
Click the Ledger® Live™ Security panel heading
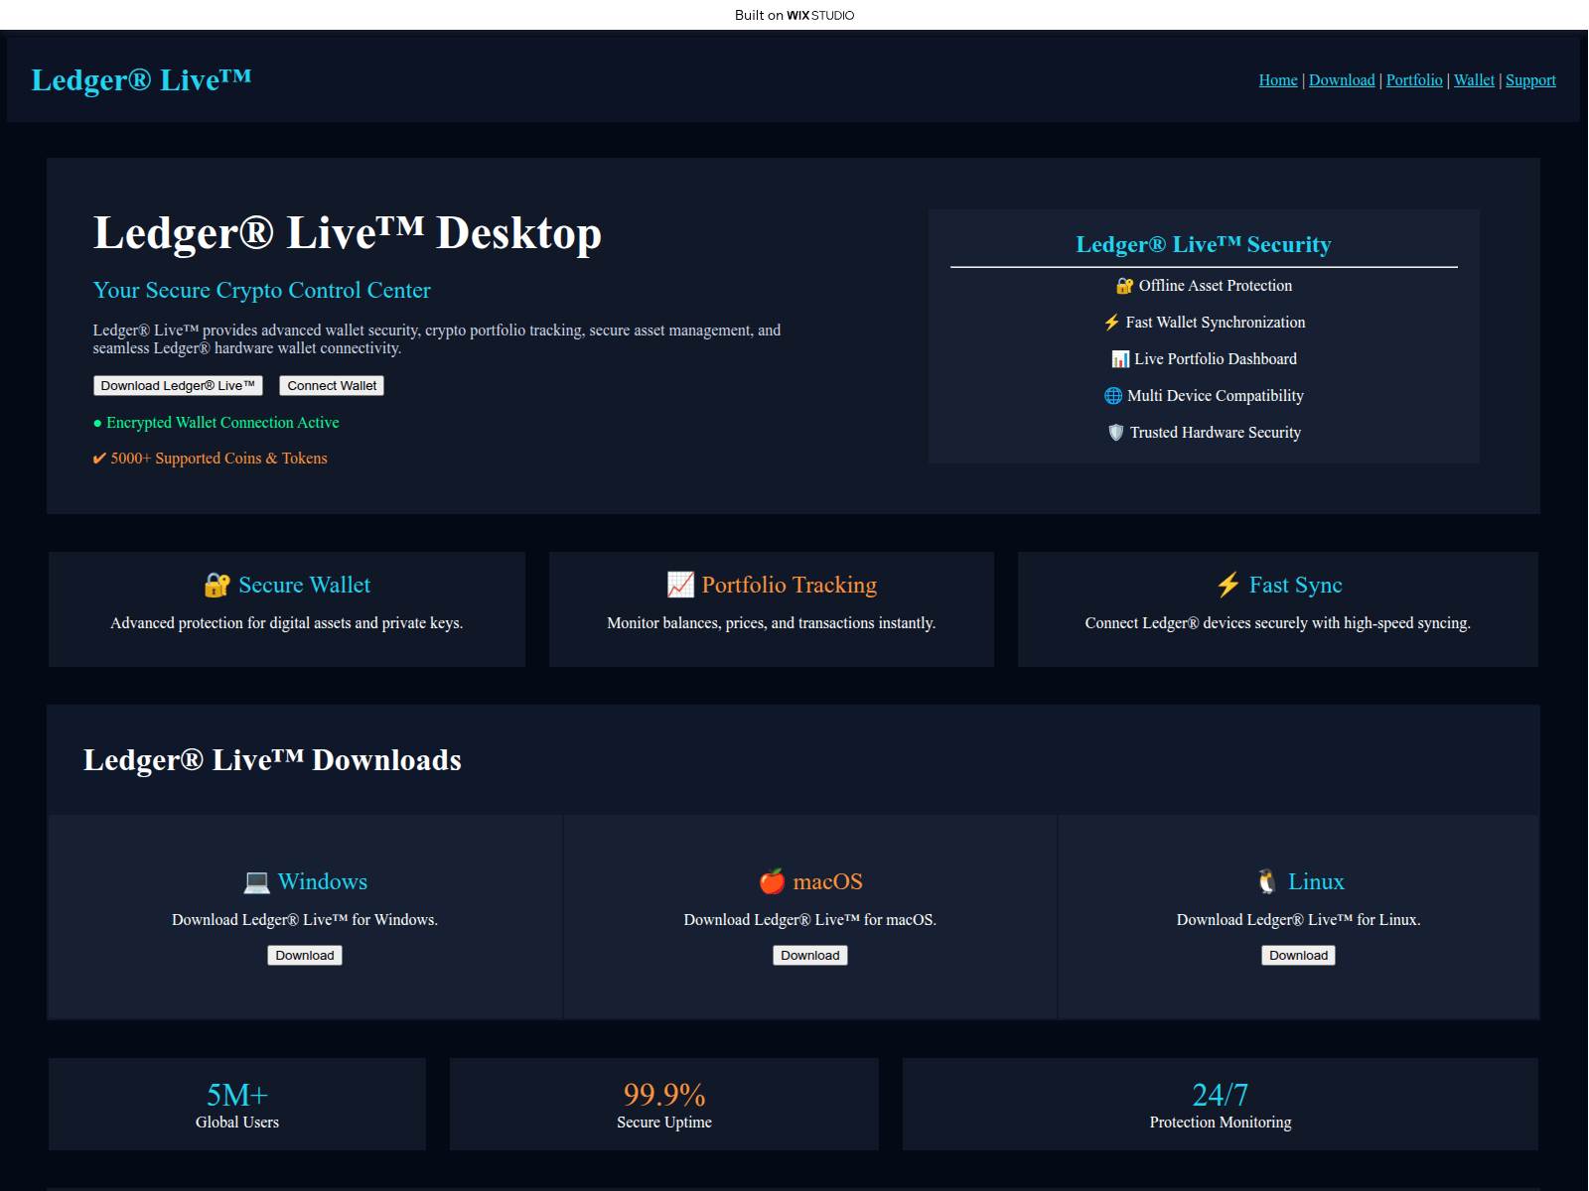(1204, 245)
